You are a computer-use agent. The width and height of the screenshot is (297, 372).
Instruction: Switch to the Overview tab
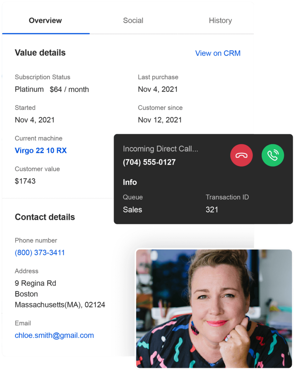[45, 20]
